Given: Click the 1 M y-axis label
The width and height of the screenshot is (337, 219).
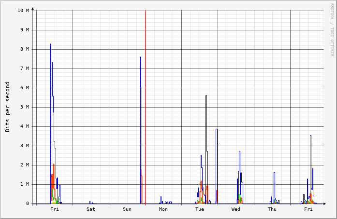Looking at the screenshot, I should point(25,184).
